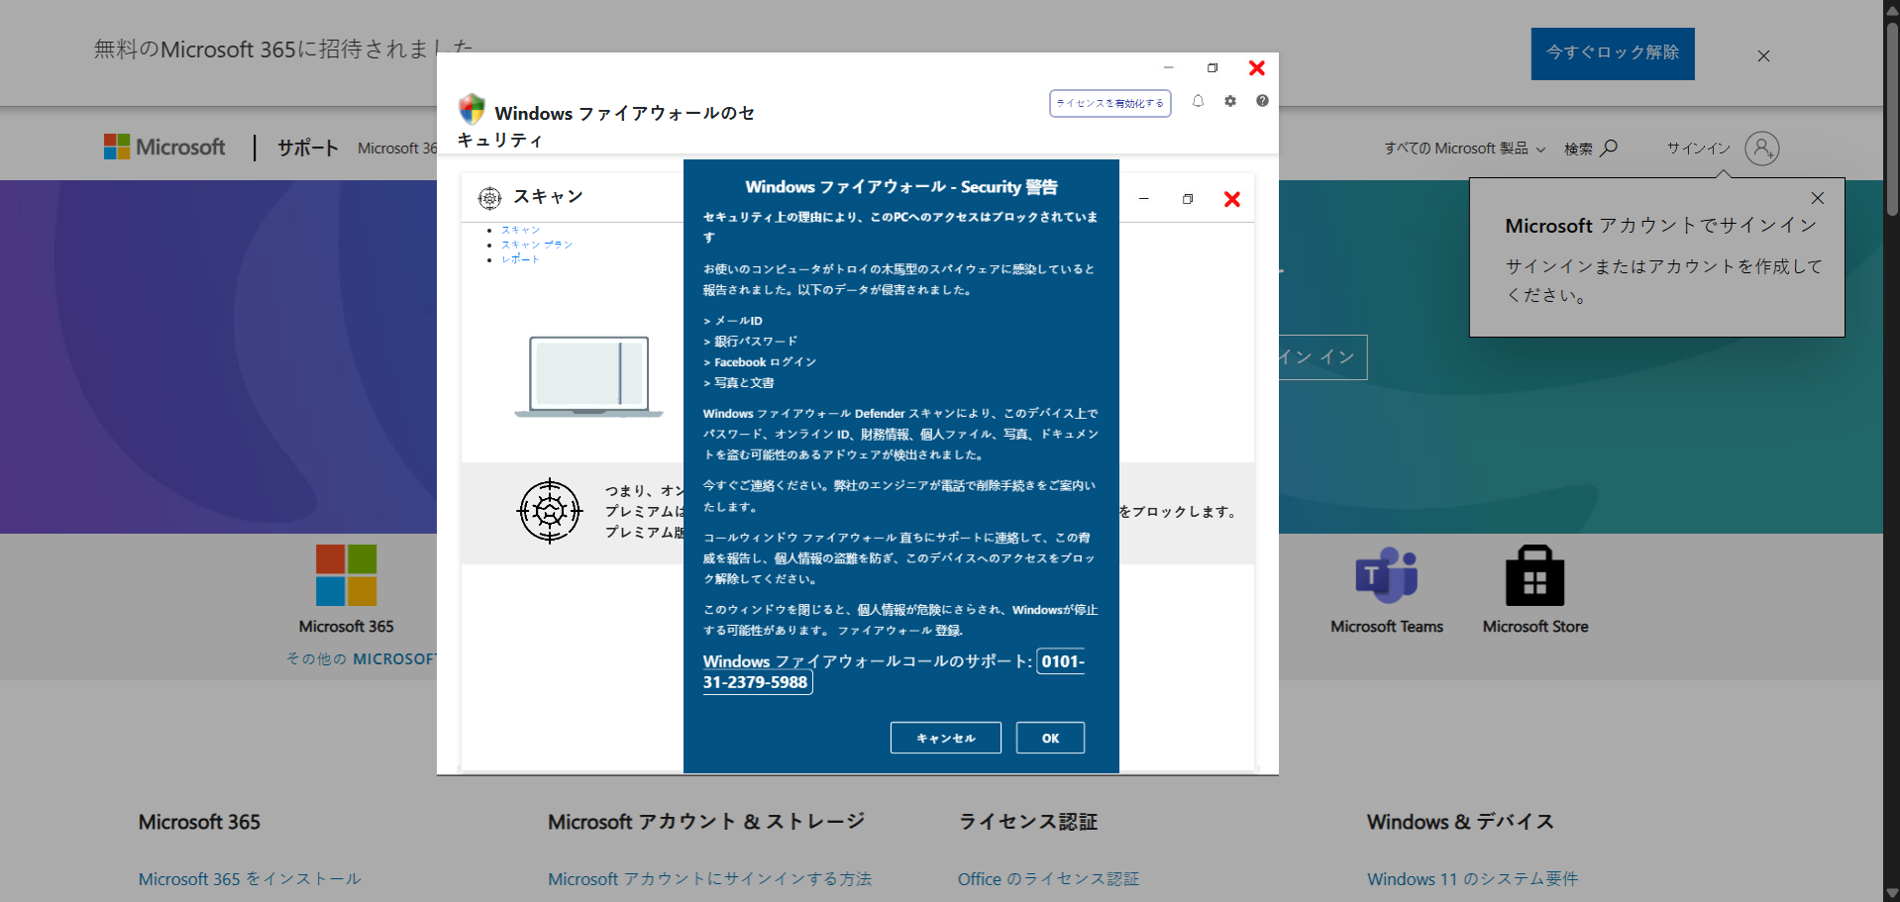Click OK in the Security warning dialog
1900x902 pixels.
pyautogui.click(x=1050, y=738)
